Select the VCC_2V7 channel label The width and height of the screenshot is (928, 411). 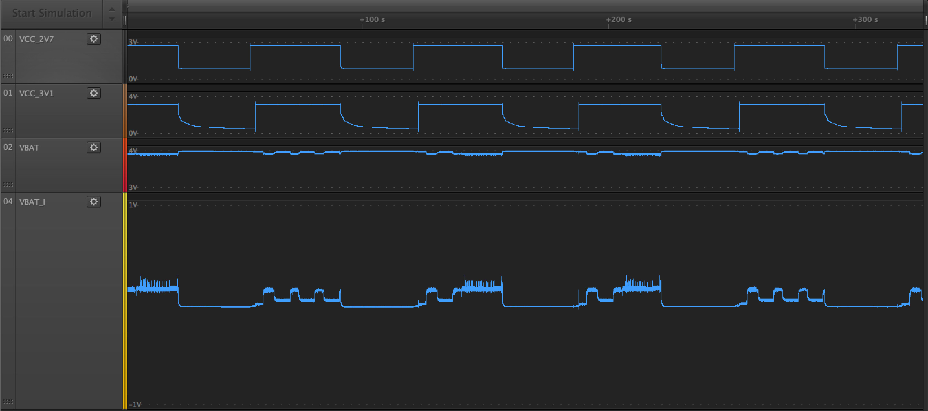[x=36, y=39]
